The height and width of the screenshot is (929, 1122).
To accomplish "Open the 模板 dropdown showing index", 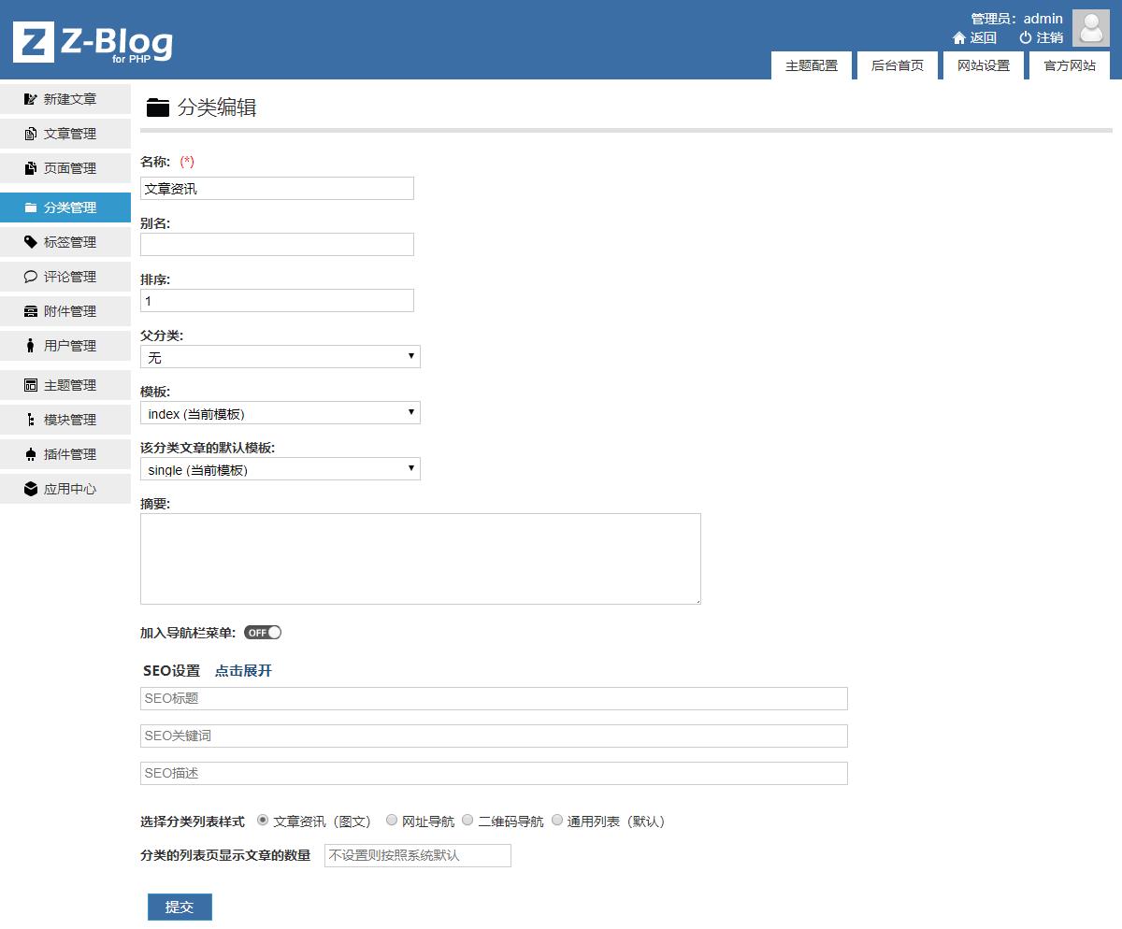I will [280, 413].
